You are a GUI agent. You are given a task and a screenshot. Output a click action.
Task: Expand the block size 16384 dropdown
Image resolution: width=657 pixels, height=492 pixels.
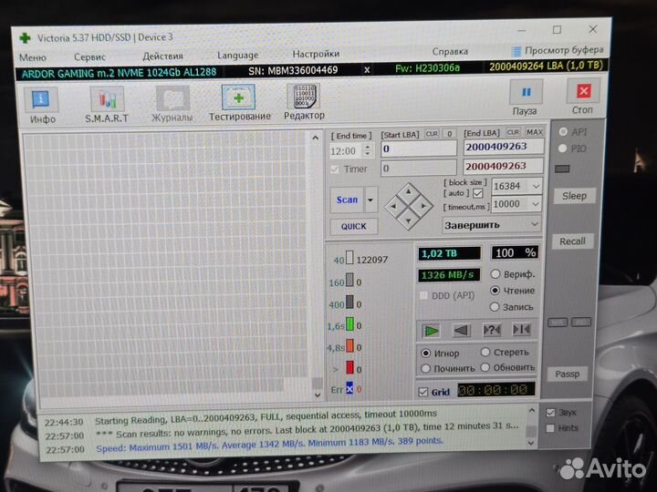tap(535, 186)
